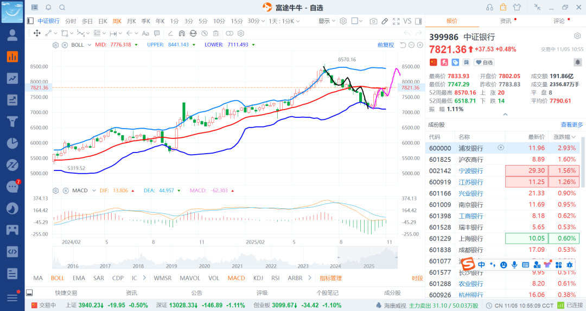Open the VS compare tool

pos(407,21)
